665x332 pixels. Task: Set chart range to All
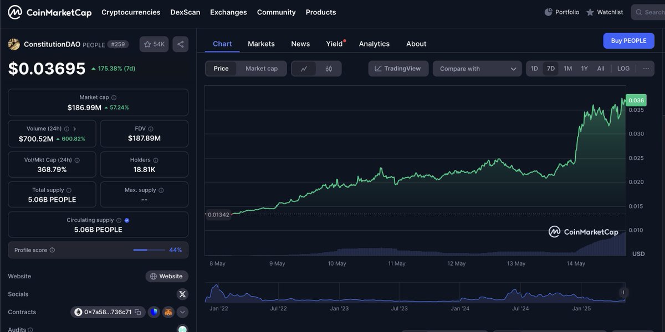[601, 69]
